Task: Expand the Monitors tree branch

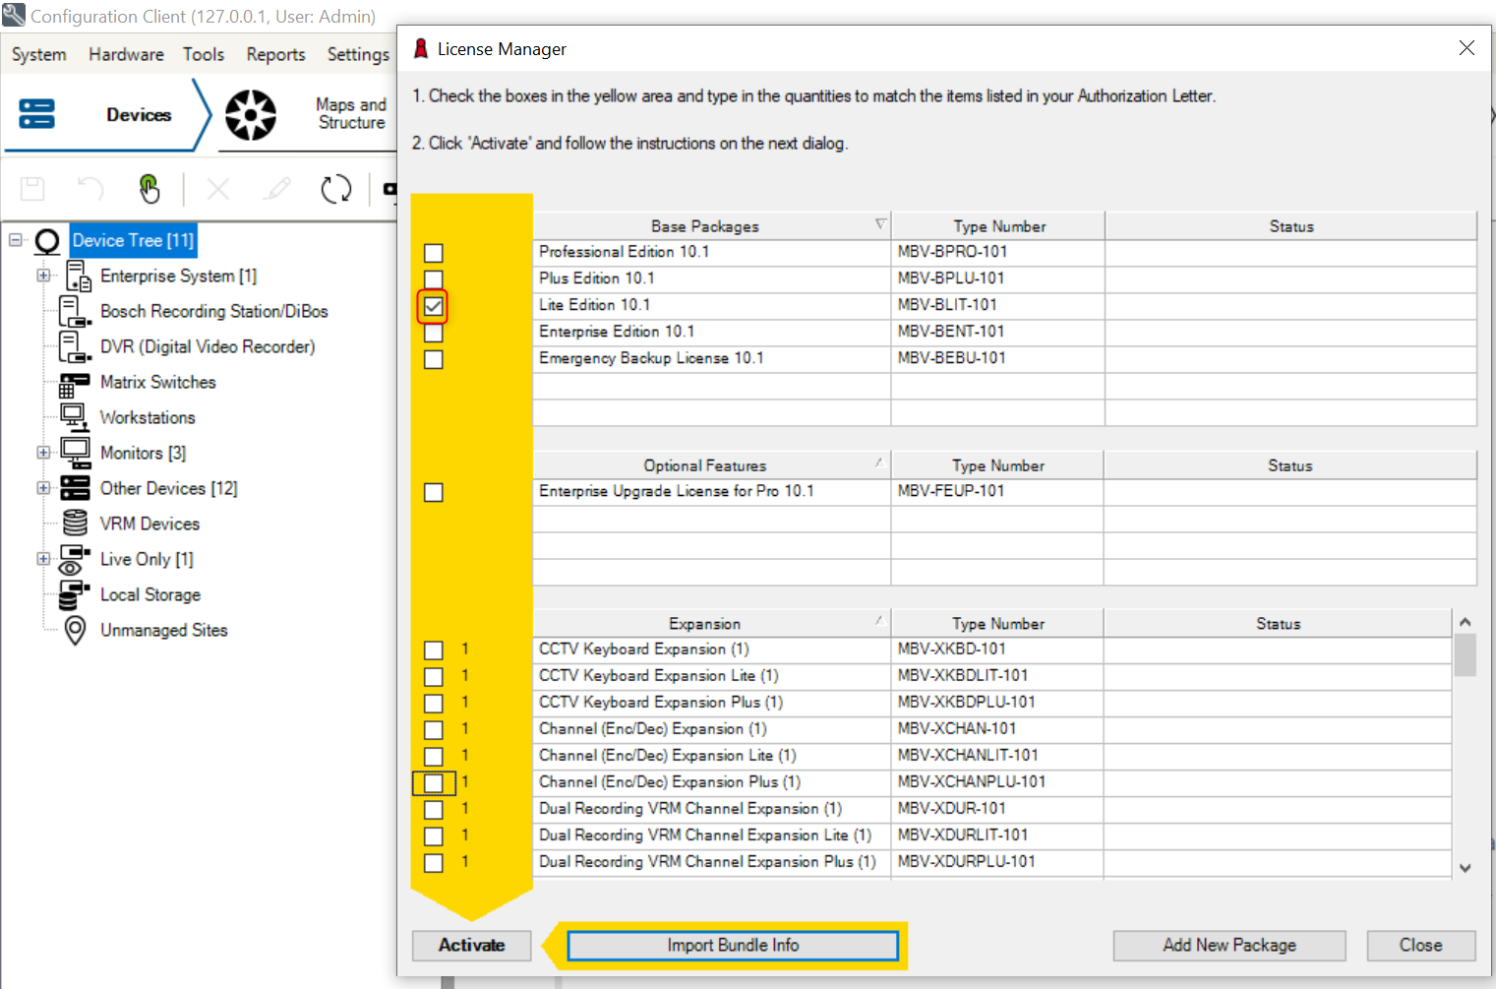Action: click(42, 453)
